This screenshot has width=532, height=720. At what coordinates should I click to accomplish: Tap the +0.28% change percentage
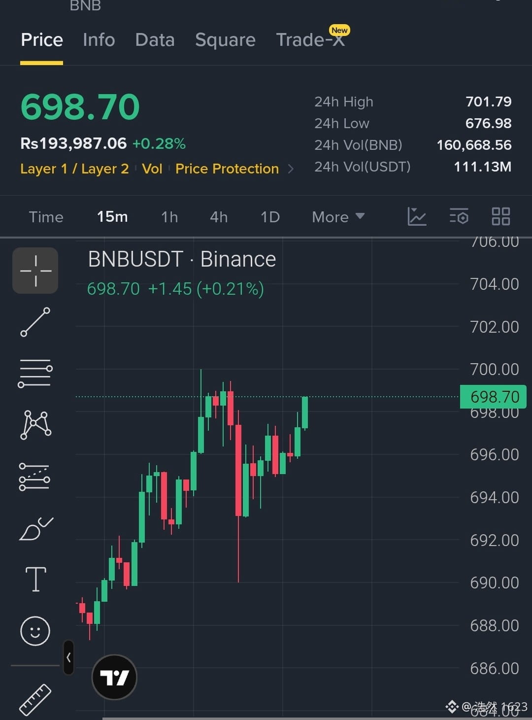pyautogui.click(x=159, y=143)
